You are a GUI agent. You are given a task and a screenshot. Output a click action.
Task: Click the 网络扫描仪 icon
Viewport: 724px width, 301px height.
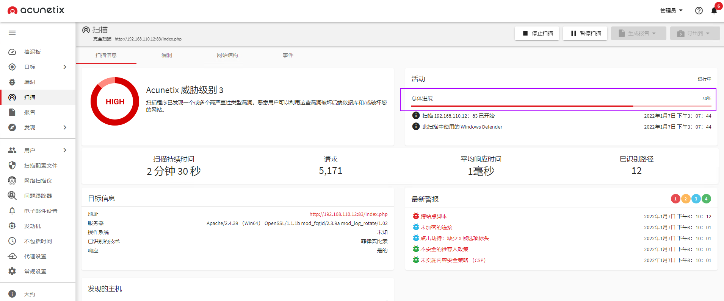tap(12, 180)
